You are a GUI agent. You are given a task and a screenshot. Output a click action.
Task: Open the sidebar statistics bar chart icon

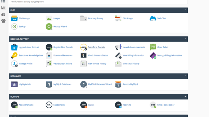click(x=3, y=8)
